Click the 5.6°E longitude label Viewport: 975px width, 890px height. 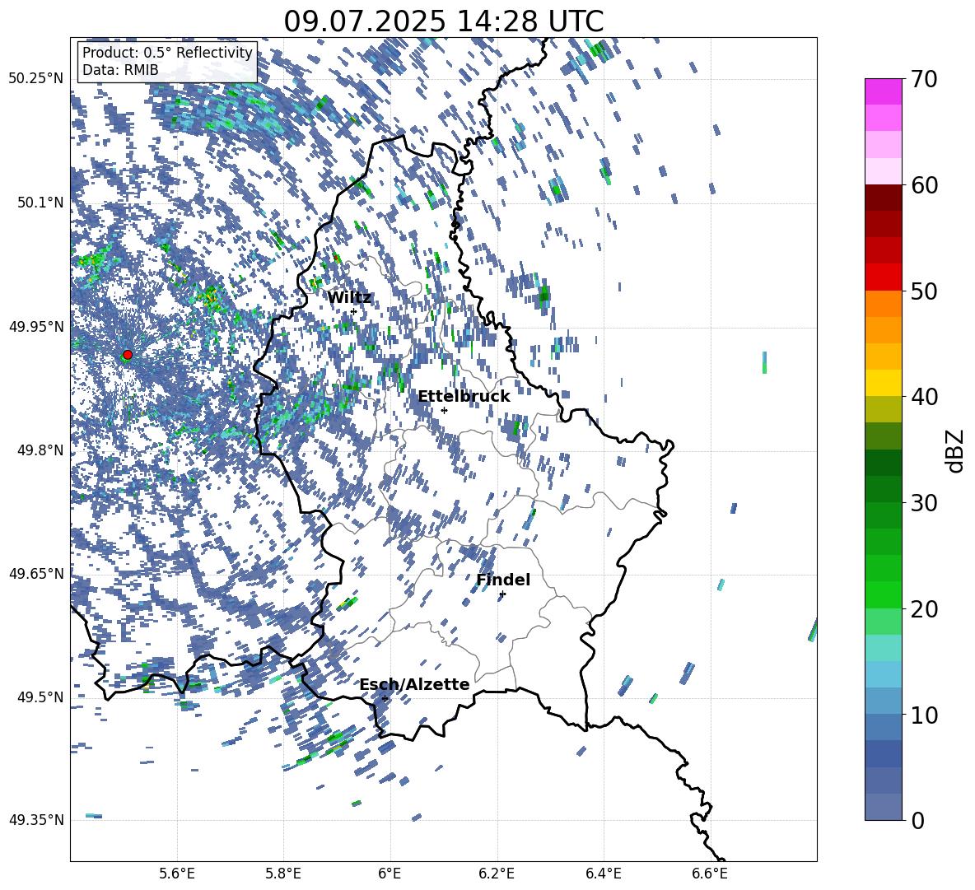coord(177,874)
